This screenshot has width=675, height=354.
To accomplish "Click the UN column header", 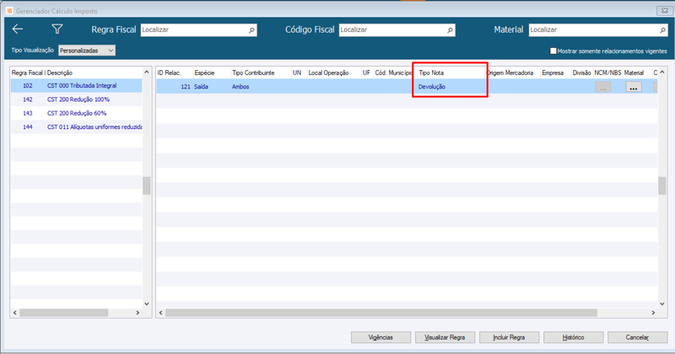I will [299, 72].
